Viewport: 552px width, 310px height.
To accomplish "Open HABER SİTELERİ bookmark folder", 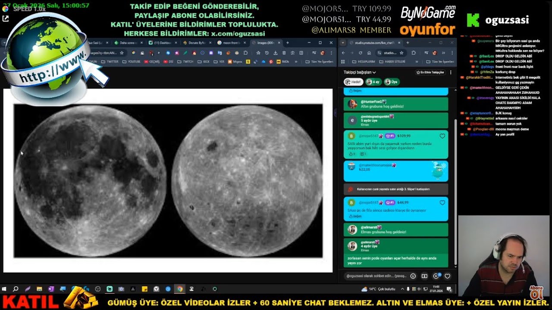I will (x=392, y=62).
